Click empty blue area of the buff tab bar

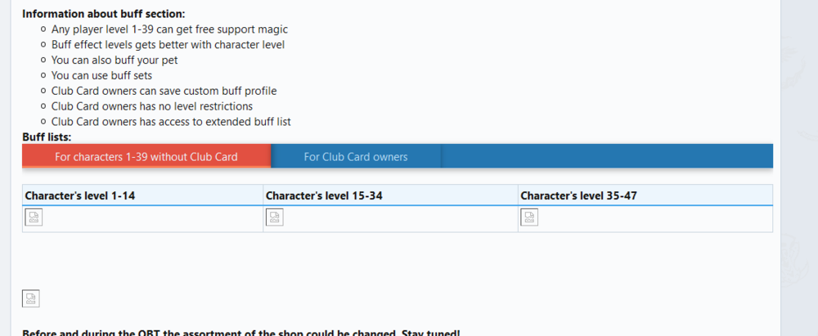pos(605,156)
